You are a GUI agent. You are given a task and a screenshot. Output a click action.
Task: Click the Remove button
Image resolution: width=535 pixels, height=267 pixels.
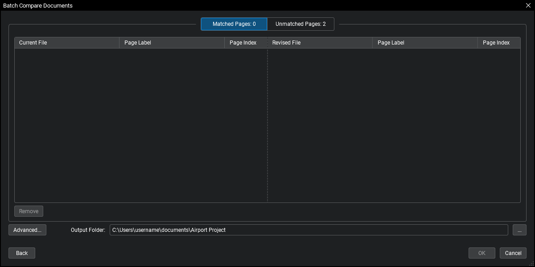pos(29,211)
